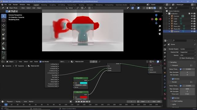
Task: Toggle the Viewport Denoise checkbox
Action: [x=173, y=79]
